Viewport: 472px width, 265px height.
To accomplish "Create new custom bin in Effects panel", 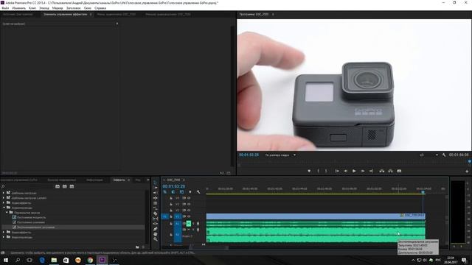I will [x=137, y=247].
